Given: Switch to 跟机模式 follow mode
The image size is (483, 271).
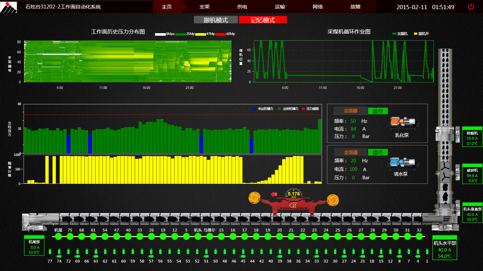Looking at the screenshot, I should [216, 20].
